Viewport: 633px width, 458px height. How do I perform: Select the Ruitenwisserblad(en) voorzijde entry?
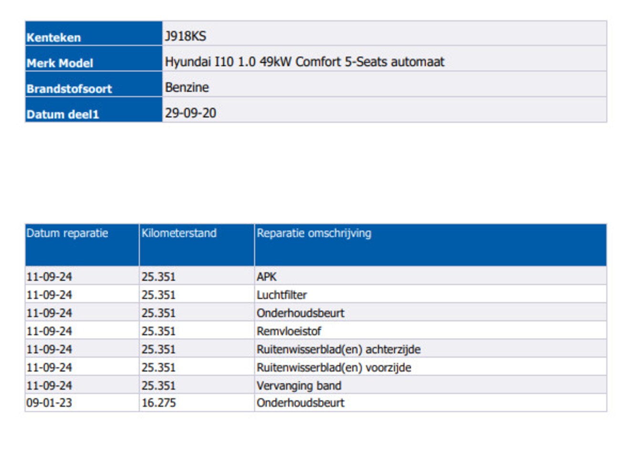pos(333,368)
